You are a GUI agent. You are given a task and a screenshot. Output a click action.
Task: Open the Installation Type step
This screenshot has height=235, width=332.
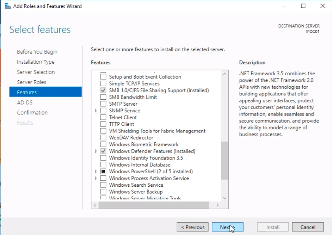pyautogui.click(x=36, y=62)
